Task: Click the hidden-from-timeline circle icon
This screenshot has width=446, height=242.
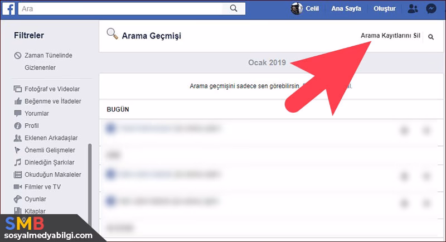Action: point(18,55)
